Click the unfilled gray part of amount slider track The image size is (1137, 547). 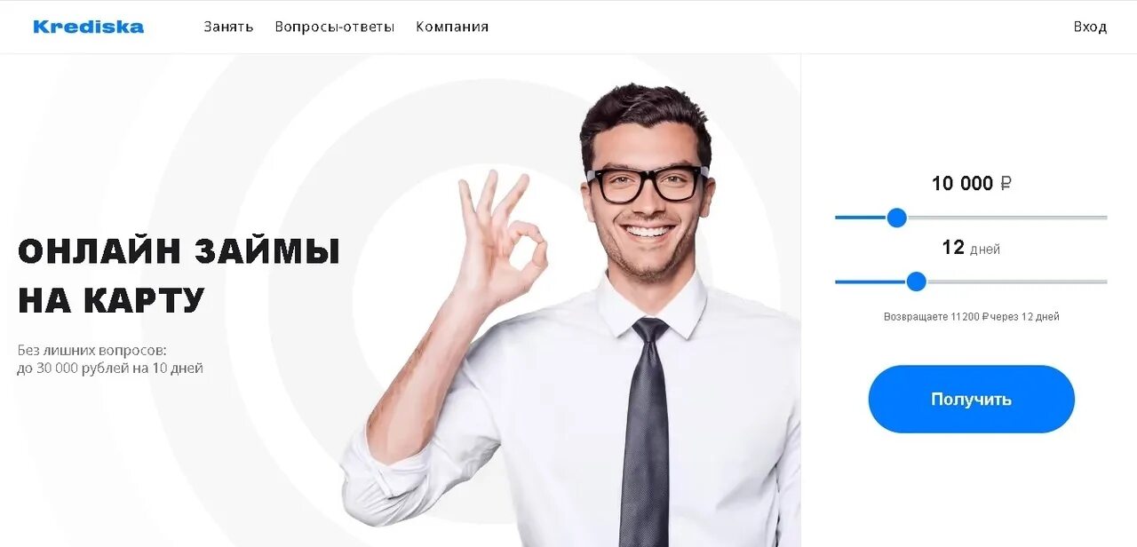pos(1007,218)
